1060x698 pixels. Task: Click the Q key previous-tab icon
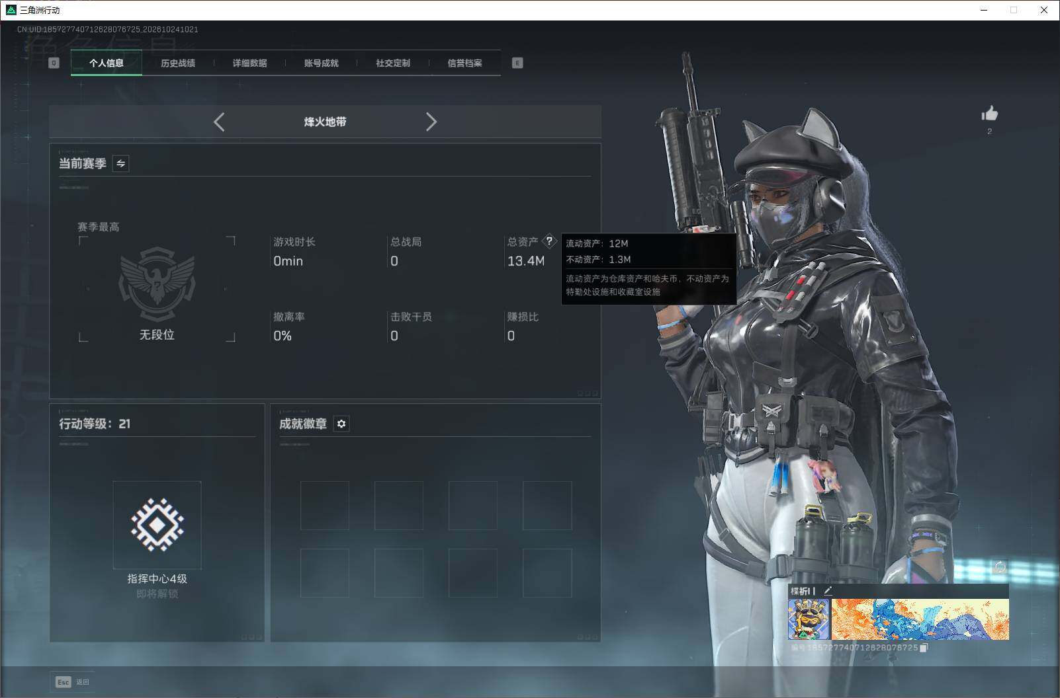click(x=54, y=63)
